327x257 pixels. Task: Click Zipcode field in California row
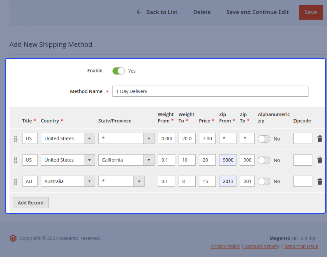pos(302,160)
